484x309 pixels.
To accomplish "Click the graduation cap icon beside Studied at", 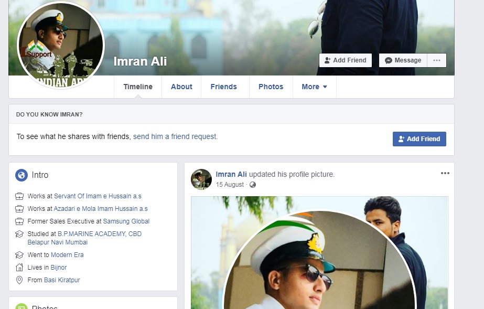I will (19, 234).
